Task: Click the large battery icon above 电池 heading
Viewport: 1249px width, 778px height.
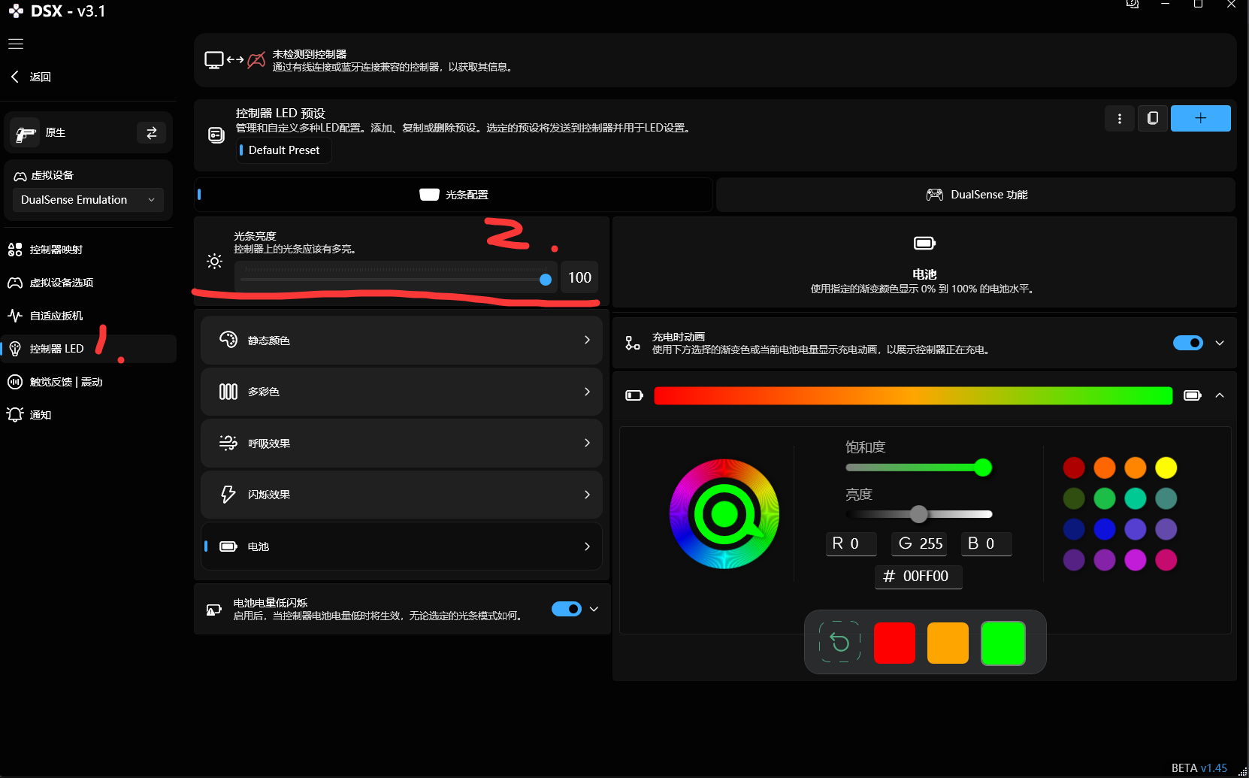Action: coord(924,243)
